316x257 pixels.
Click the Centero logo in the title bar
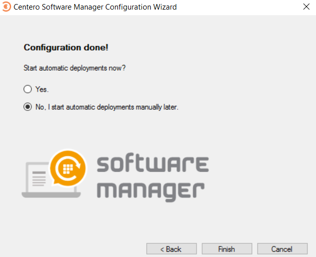coord(7,7)
